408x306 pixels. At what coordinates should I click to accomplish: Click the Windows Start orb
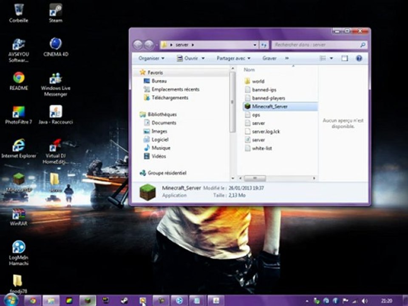[x=11, y=300]
